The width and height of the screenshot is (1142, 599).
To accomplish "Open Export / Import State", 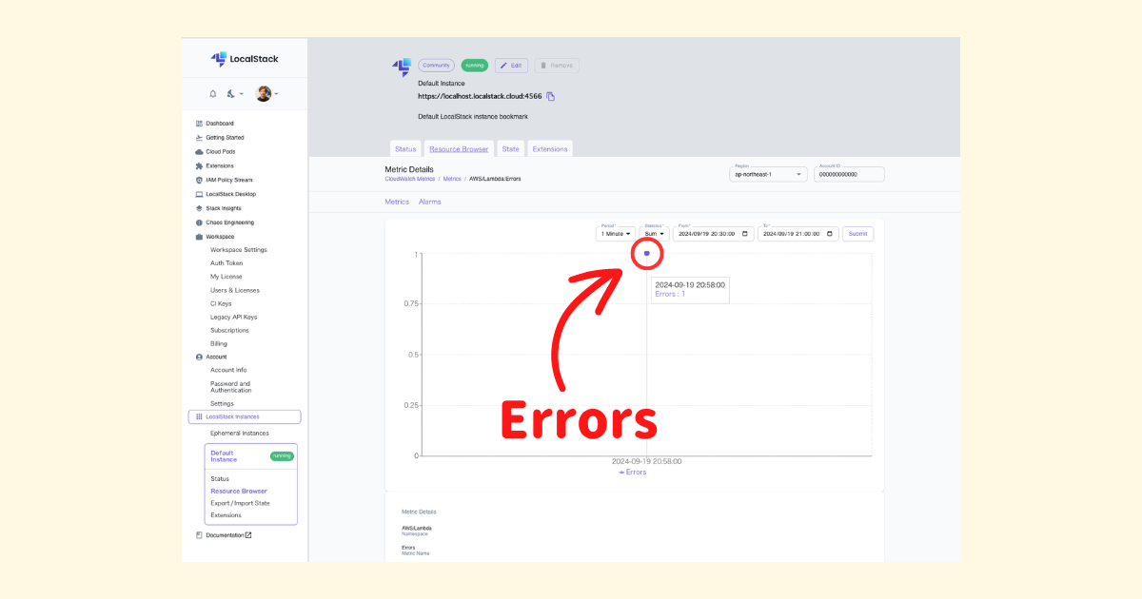I will 240,503.
